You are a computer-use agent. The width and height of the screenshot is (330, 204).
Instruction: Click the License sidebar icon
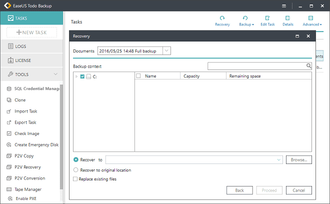[10, 60]
